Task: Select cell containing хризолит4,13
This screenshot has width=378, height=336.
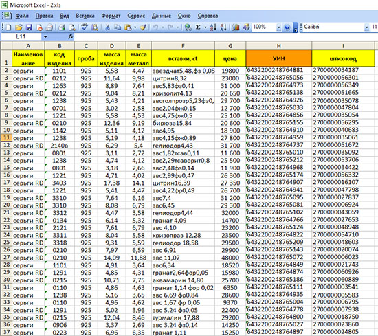Action: coord(183,93)
